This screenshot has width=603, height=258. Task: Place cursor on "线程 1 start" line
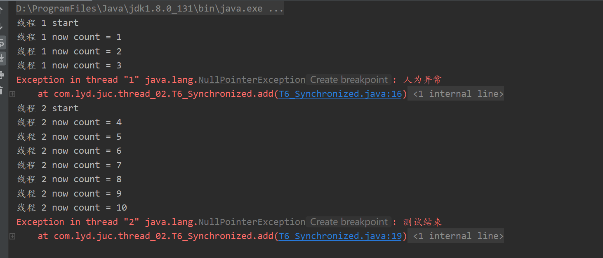pyautogui.click(x=47, y=23)
